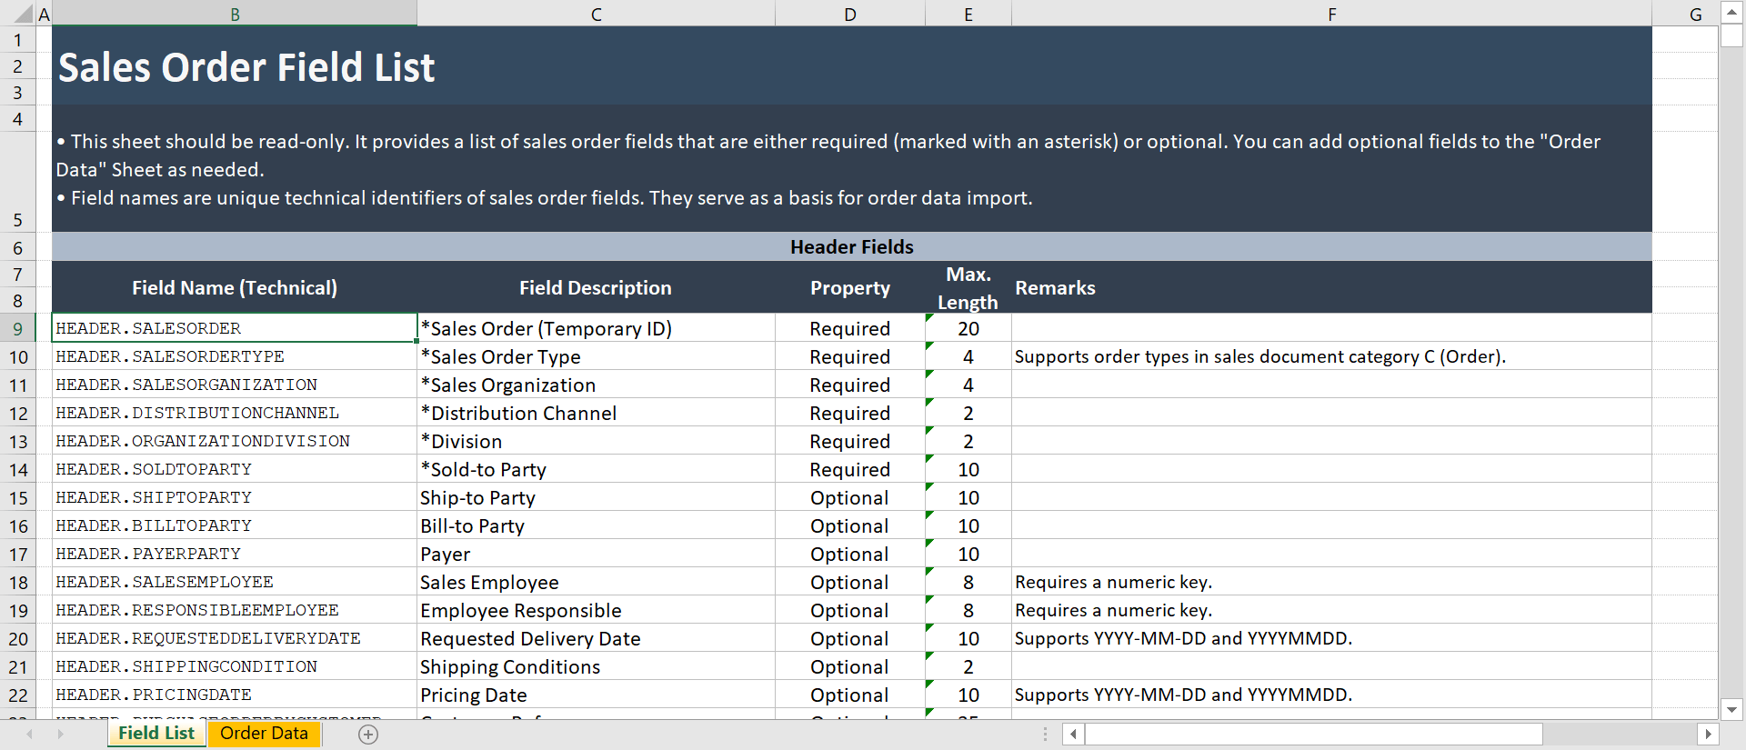This screenshot has height=750, width=1746.
Task: Click the tab bar resize dots handle
Action: [x=1045, y=734]
